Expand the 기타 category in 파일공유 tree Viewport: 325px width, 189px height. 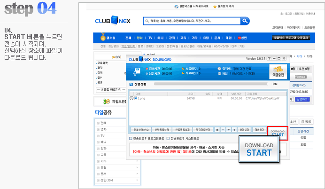98,161
